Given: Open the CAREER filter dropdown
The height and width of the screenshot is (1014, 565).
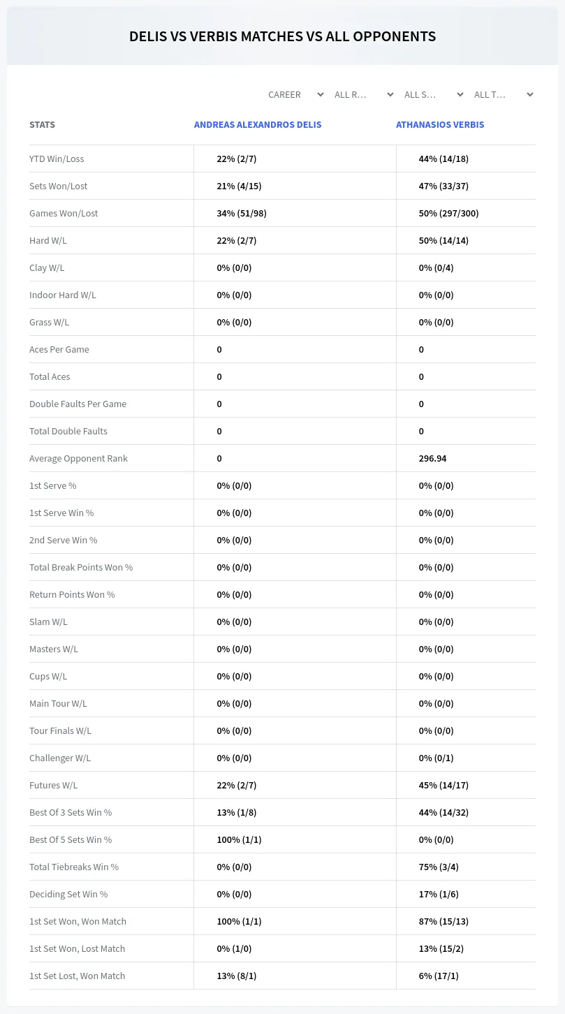Looking at the screenshot, I should pos(295,94).
